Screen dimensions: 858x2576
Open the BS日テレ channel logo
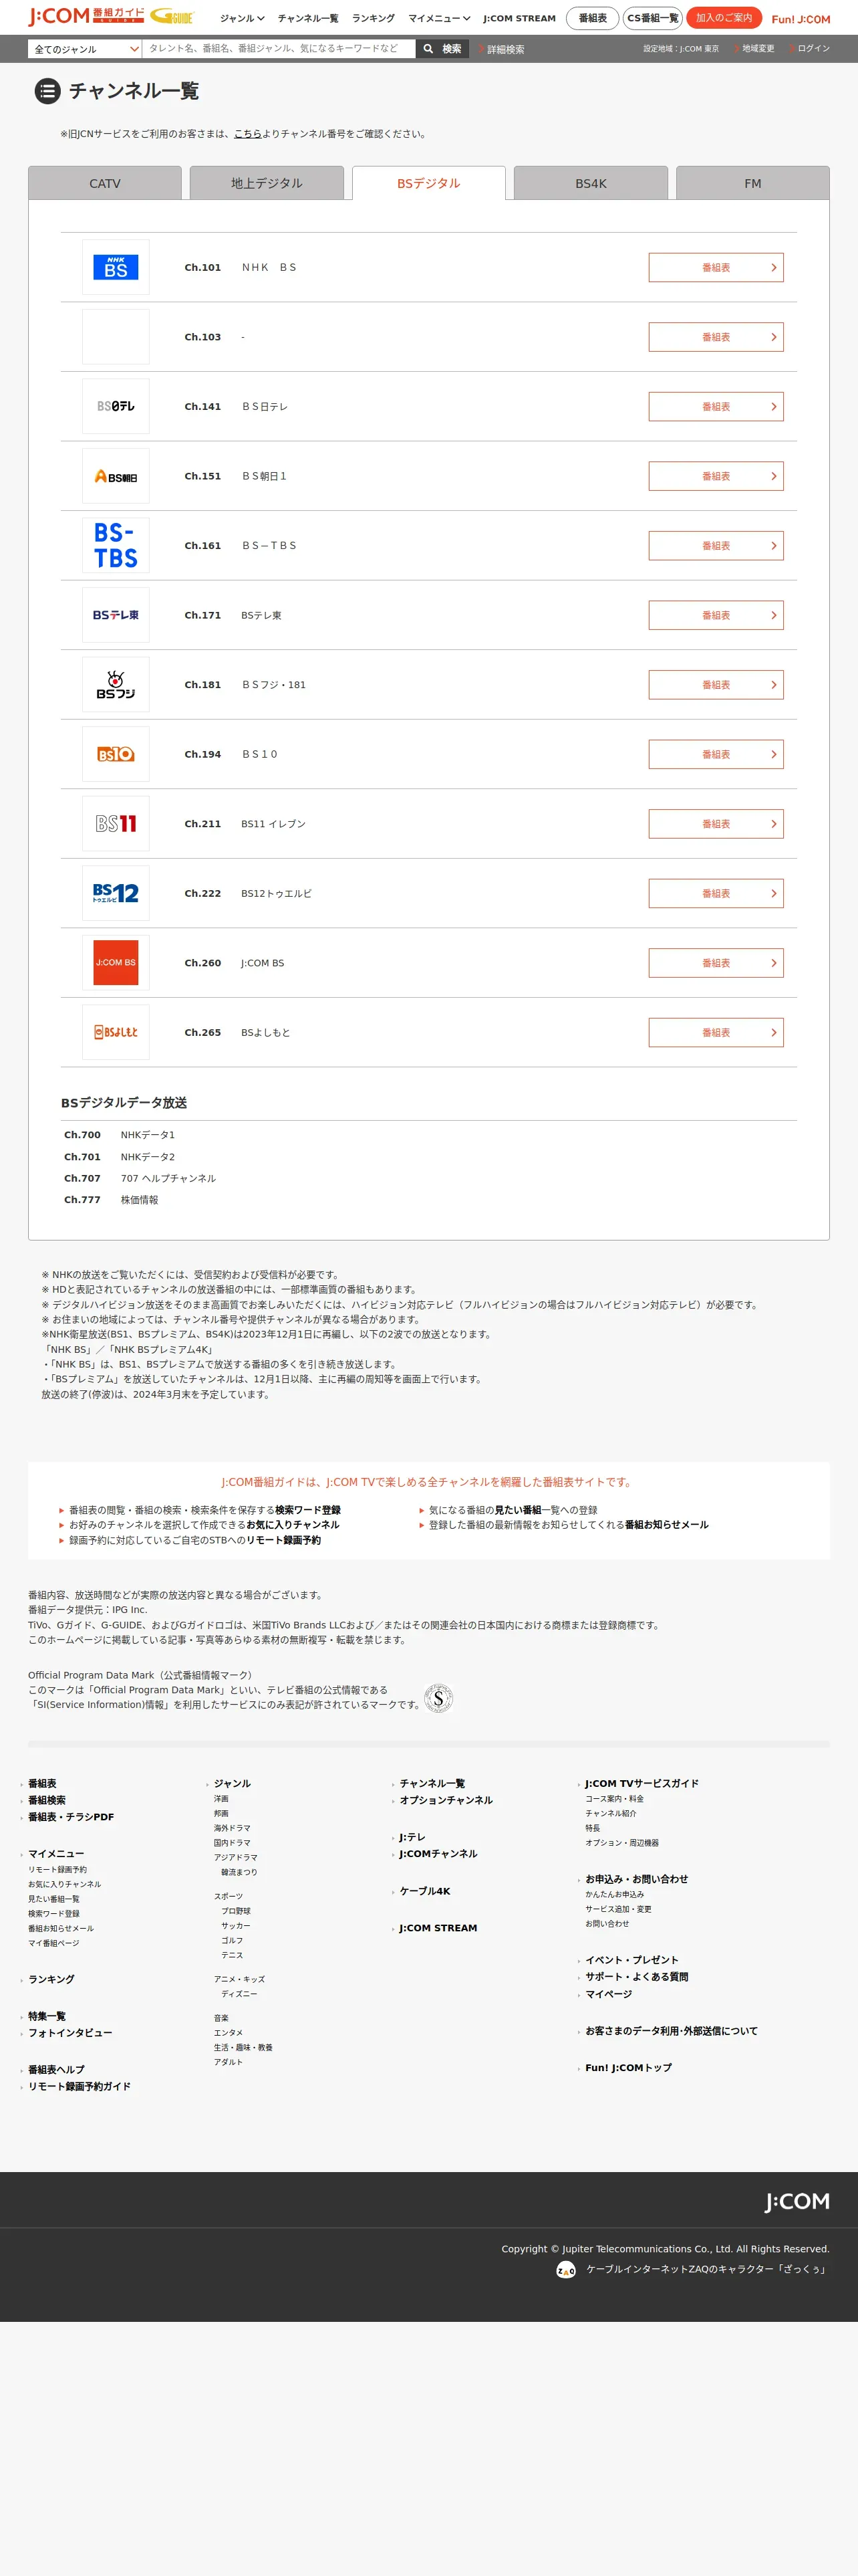pyautogui.click(x=116, y=406)
